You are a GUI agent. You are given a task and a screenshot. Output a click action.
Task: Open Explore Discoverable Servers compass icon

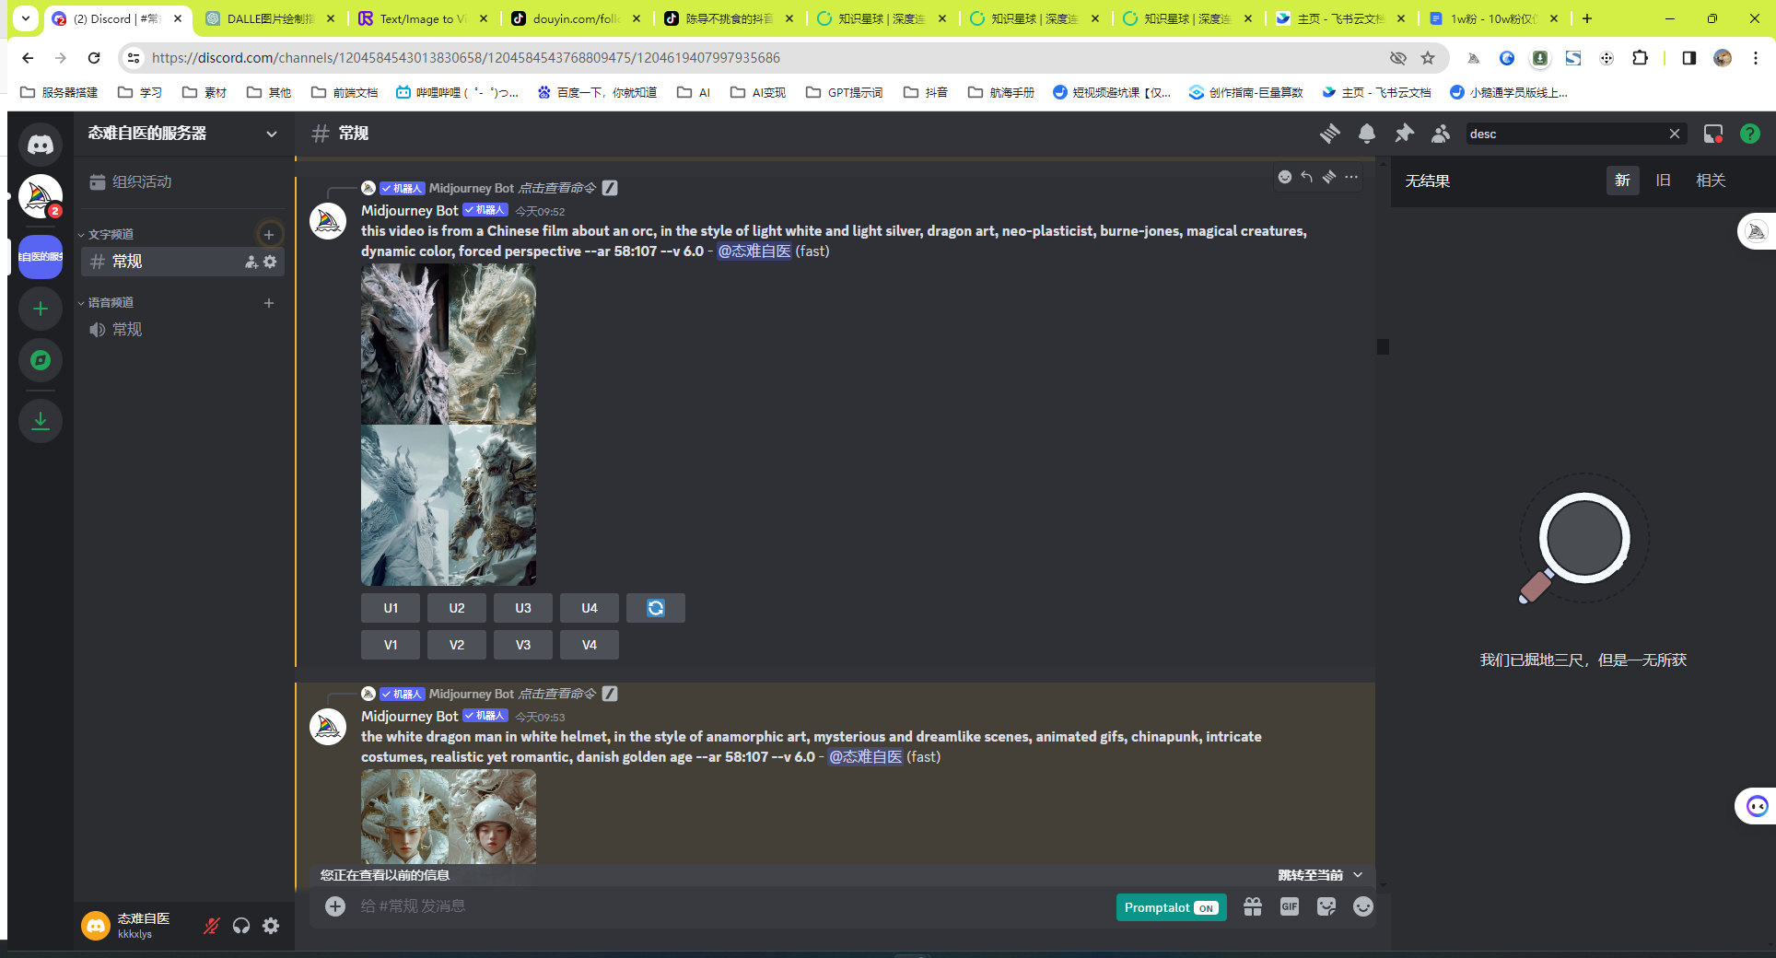click(x=41, y=360)
